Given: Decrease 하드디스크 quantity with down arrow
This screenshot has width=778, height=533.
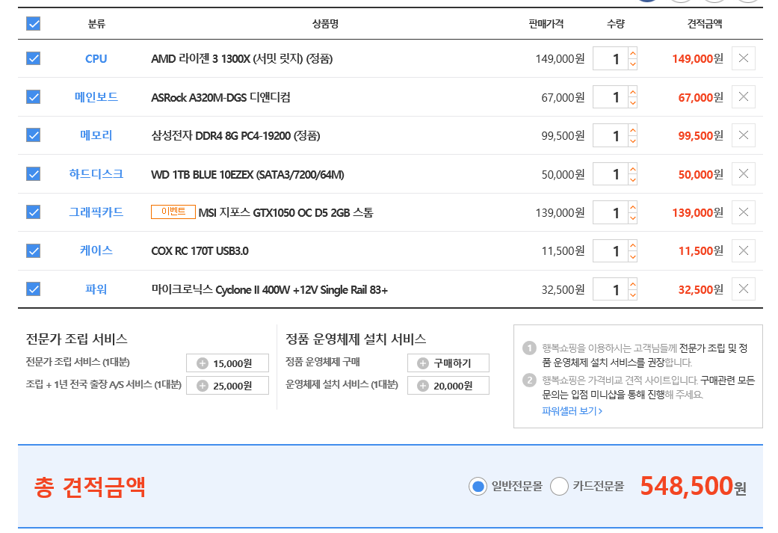Looking at the screenshot, I should point(633,179).
